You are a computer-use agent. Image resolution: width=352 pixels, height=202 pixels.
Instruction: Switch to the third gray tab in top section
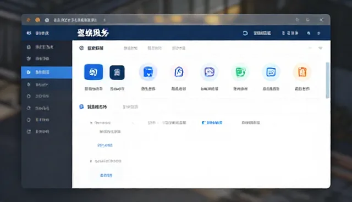pyautogui.click(x=179, y=48)
